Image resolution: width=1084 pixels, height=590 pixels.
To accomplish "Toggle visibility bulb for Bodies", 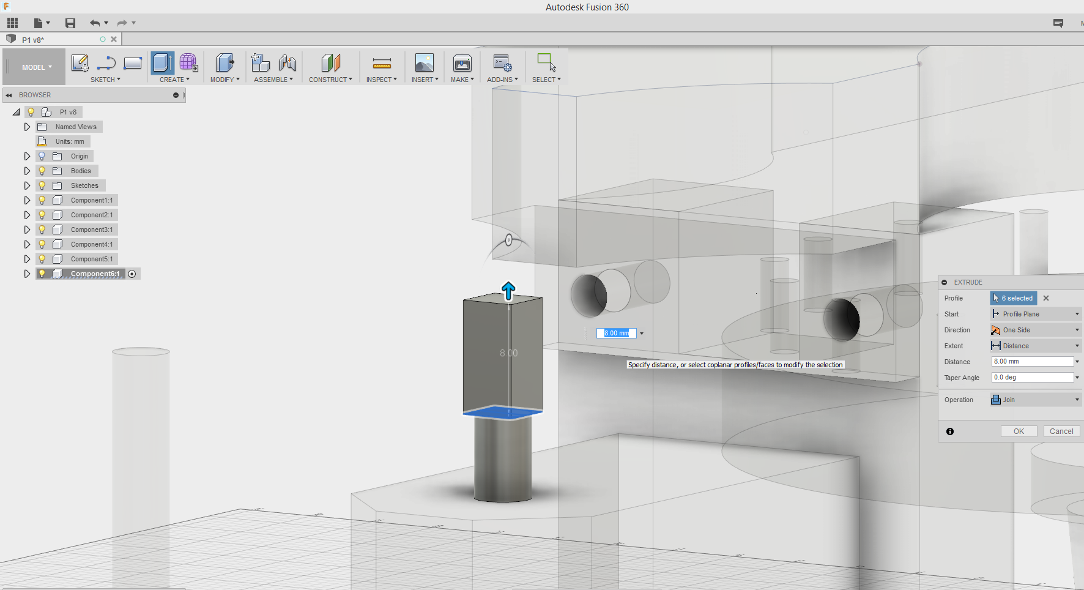I will tap(42, 171).
